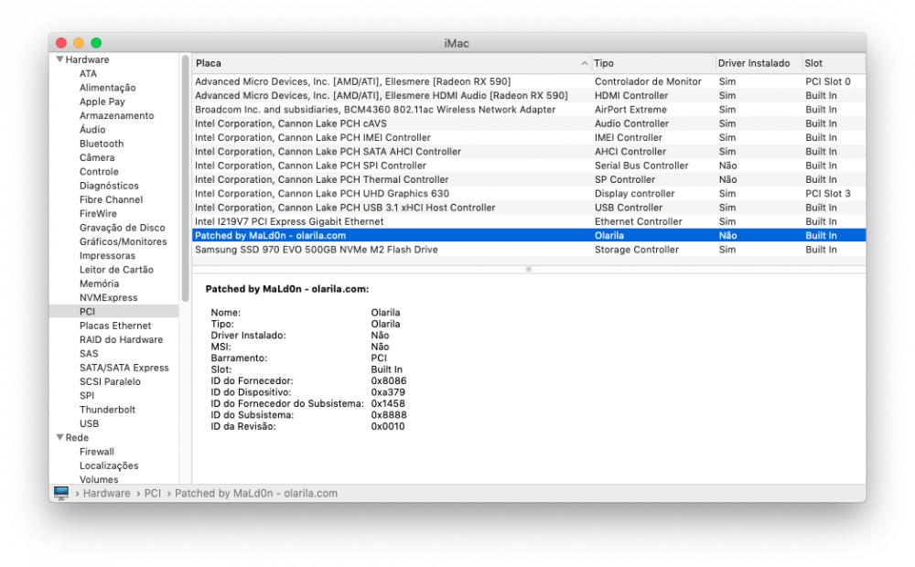Open SATA/SATA Express sidebar entry

tap(124, 368)
